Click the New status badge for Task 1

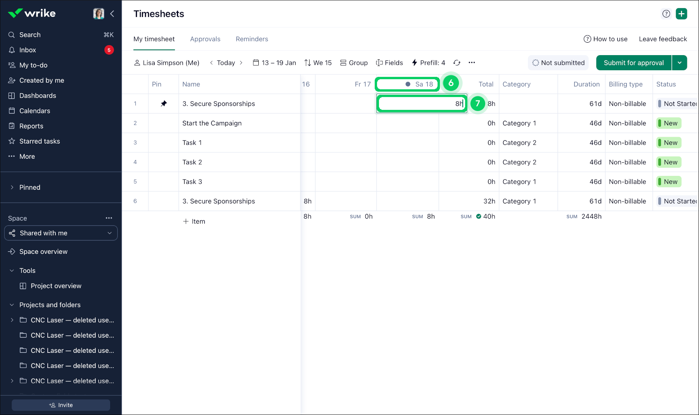point(670,143)
